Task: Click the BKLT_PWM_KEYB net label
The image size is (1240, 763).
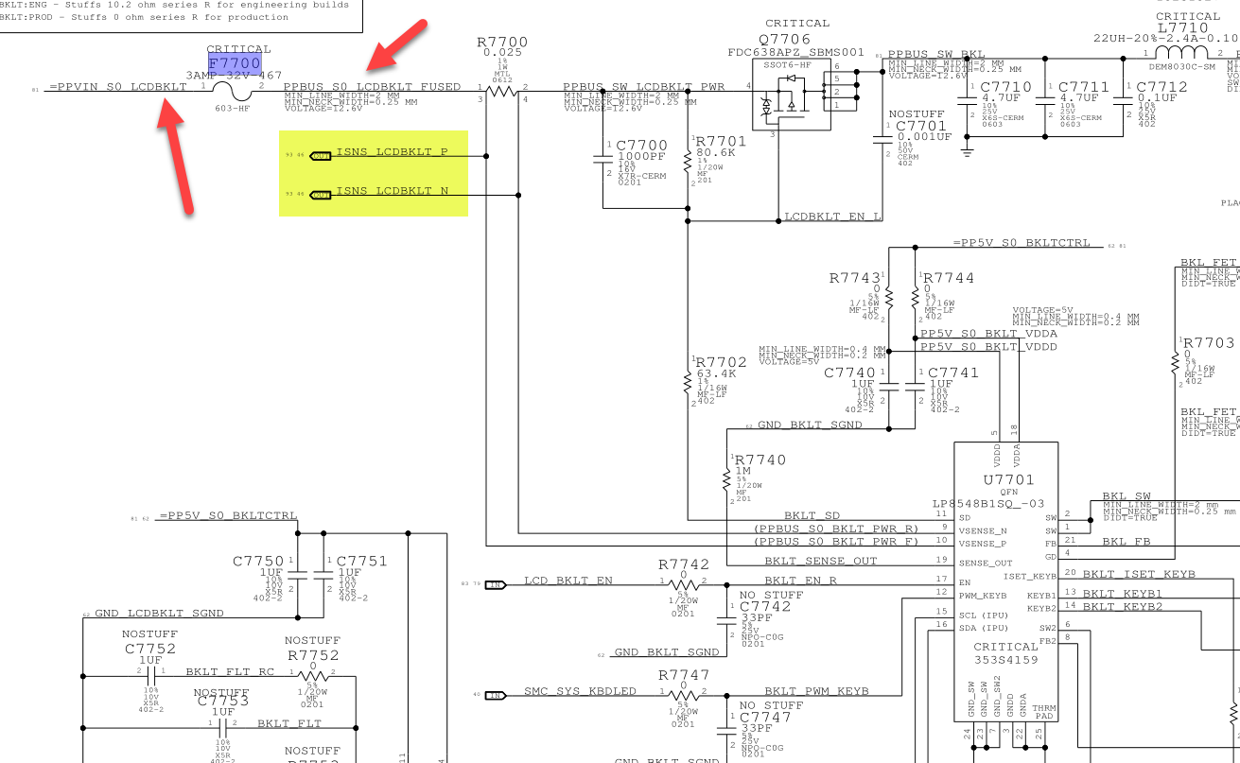Action: (816, 691)
